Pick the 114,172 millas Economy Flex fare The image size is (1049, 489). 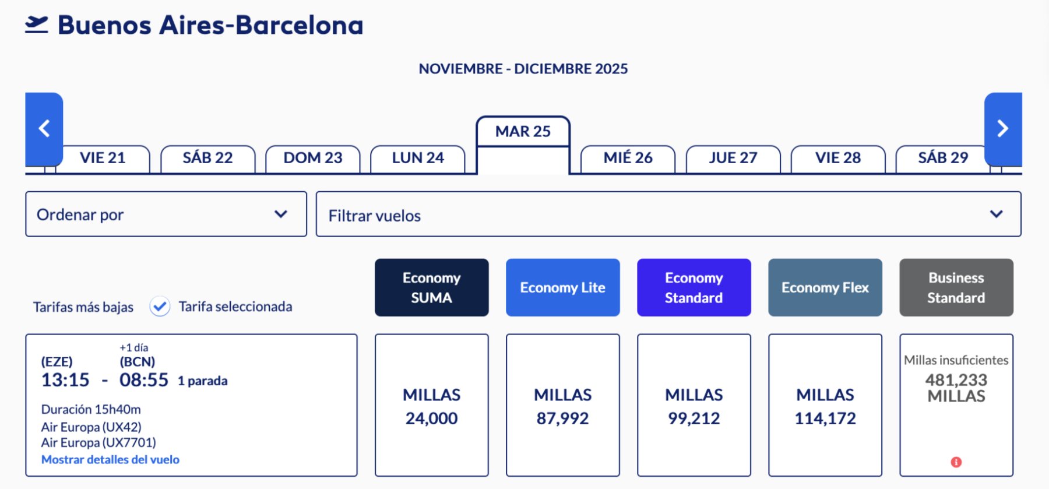click(x=825, y=406)
